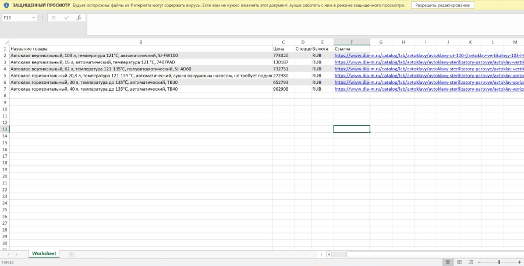Click the zoom in plus icon
This screenshot has width=524, height=266.
coord(519,262)
